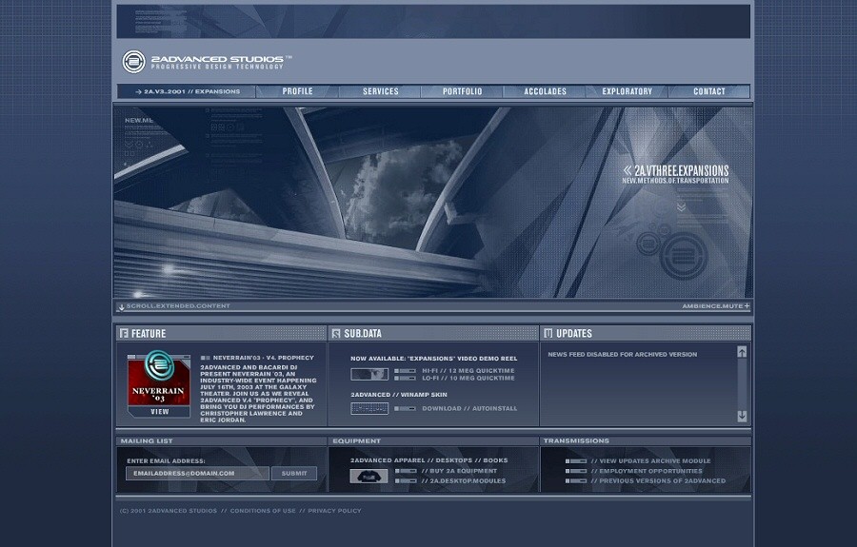This screenshot has height=547, width=857.
Task: Click bullet icon beside Buy 2A Equipment
Action: (x=406, y=471)
